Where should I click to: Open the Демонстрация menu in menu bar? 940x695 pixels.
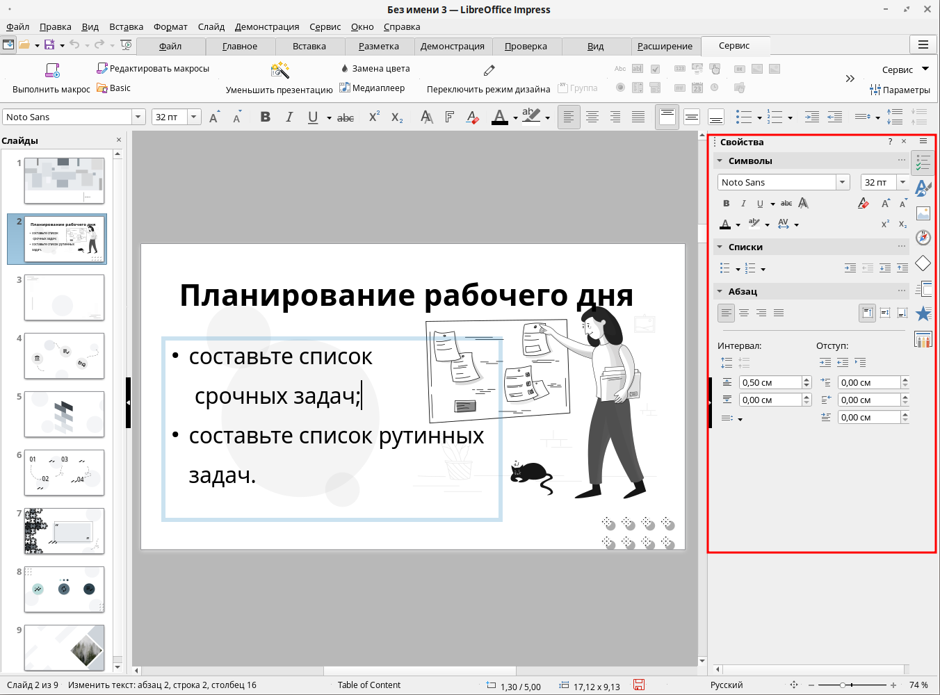click(x=266, y=26)
